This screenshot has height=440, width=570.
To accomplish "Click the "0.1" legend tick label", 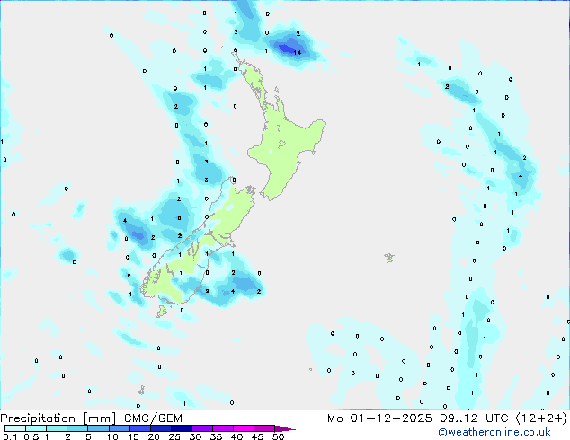I will tap(10, 436).
